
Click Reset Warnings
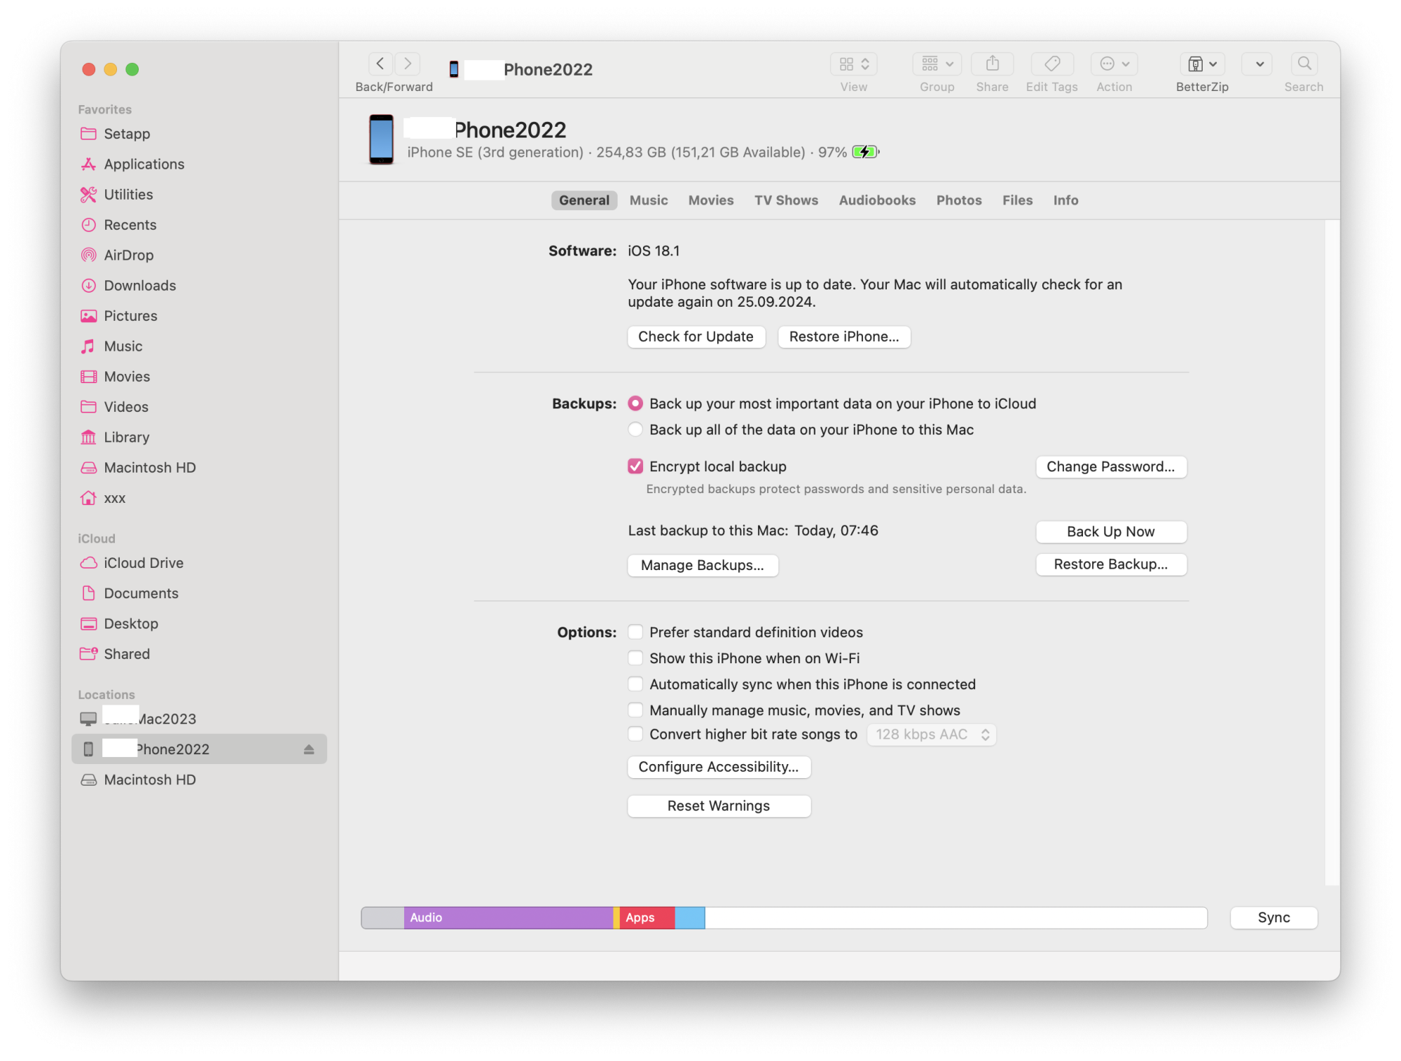(719, 806)
